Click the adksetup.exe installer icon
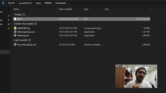 (x=15, y=35)
